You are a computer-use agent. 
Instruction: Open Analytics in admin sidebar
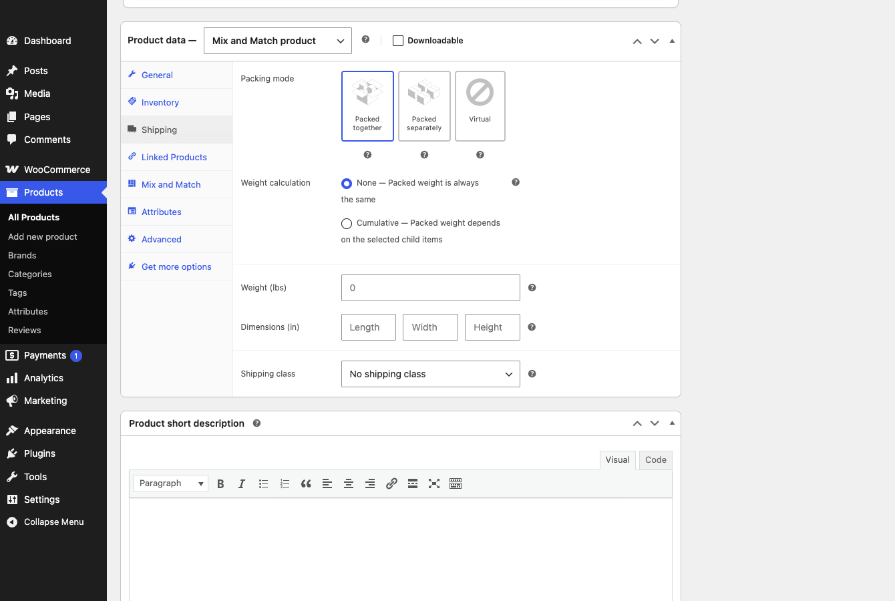[53, 378]
